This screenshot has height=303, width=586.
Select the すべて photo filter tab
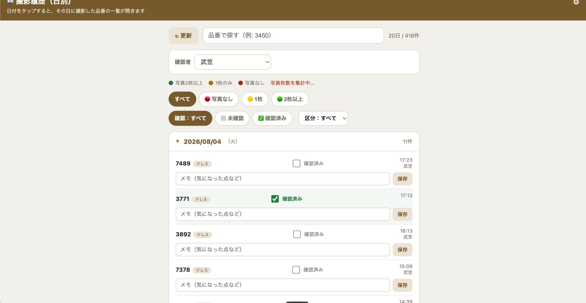(182, 99)
